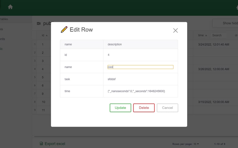The height and width of the screenshot is (148, 238).
Task: Click the Cancel button
Action: coord(167,108)
